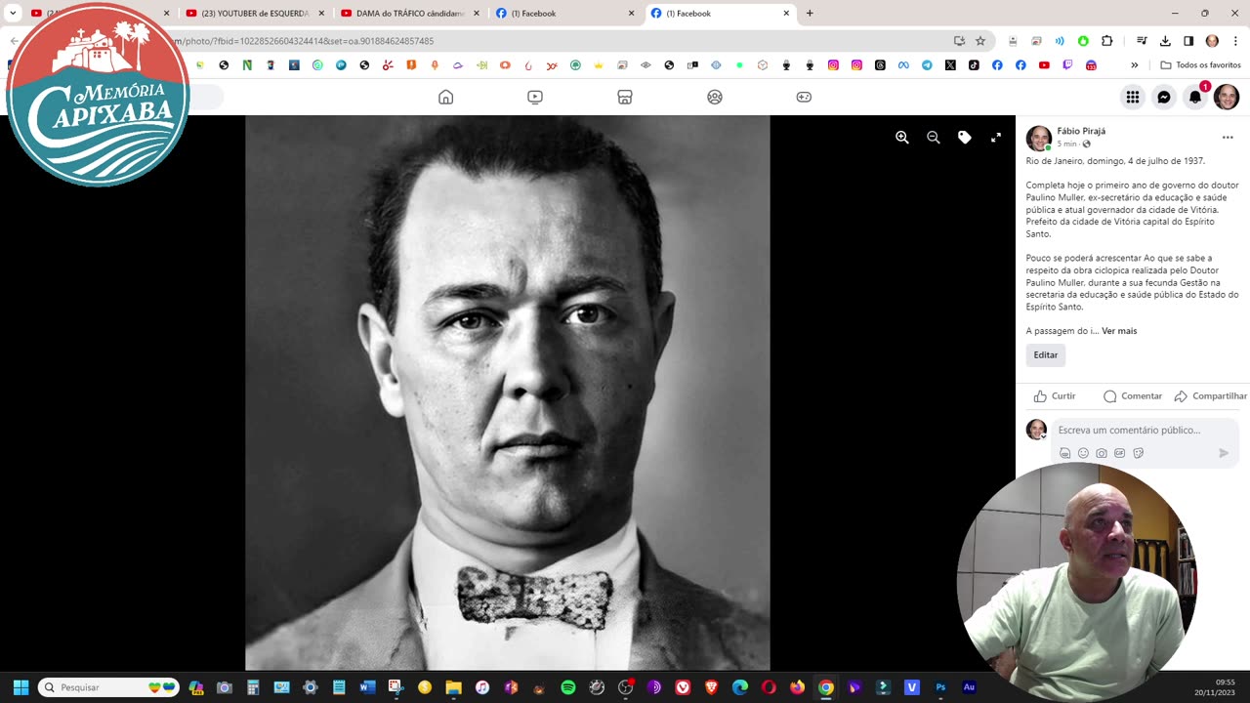Screen dimensions: 1250x703
Task: Expand post text with Ver mais
Action: (x=1119, y=331)
